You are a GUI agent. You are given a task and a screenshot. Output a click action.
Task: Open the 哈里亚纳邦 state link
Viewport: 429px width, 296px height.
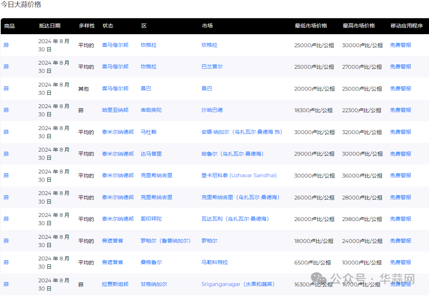click(115, 110)
